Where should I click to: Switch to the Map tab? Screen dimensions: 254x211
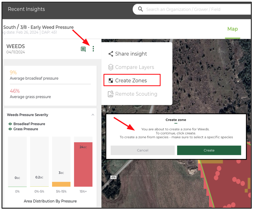(232, 29)
